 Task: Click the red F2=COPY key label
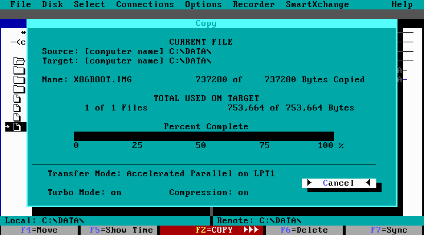(211, 230)
